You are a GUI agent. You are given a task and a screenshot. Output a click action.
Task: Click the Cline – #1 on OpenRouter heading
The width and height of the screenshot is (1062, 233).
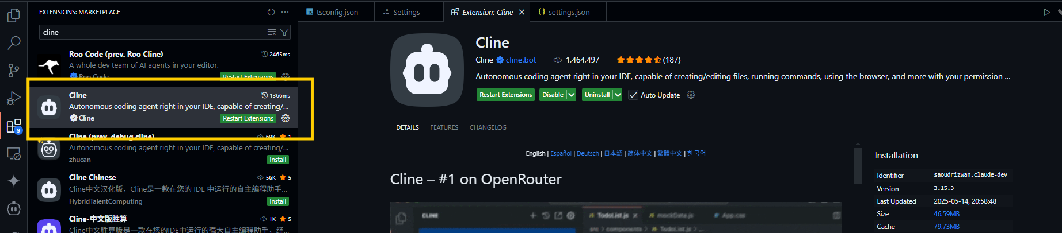pos(476,180)
